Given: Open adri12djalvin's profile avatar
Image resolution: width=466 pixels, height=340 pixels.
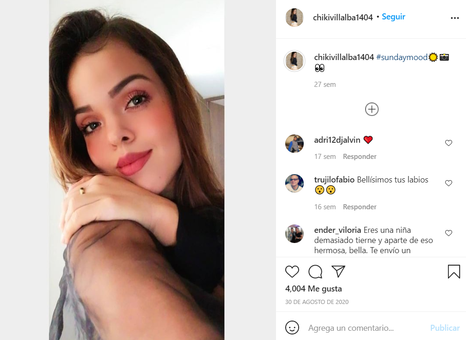Looking at the screenshot, I should [294, 144].
